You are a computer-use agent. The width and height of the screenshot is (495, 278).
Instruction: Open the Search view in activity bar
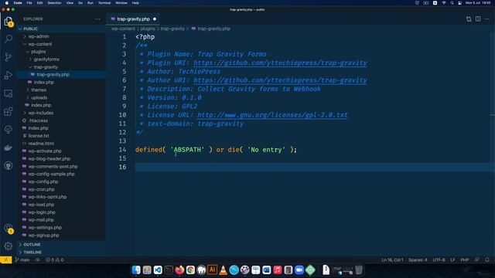(9, 39)
